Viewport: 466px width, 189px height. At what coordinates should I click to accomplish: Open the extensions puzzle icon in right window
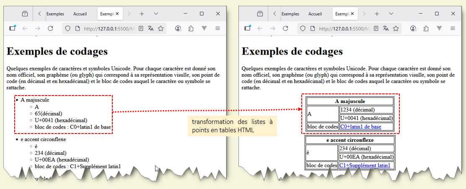[x=426, y=29]
